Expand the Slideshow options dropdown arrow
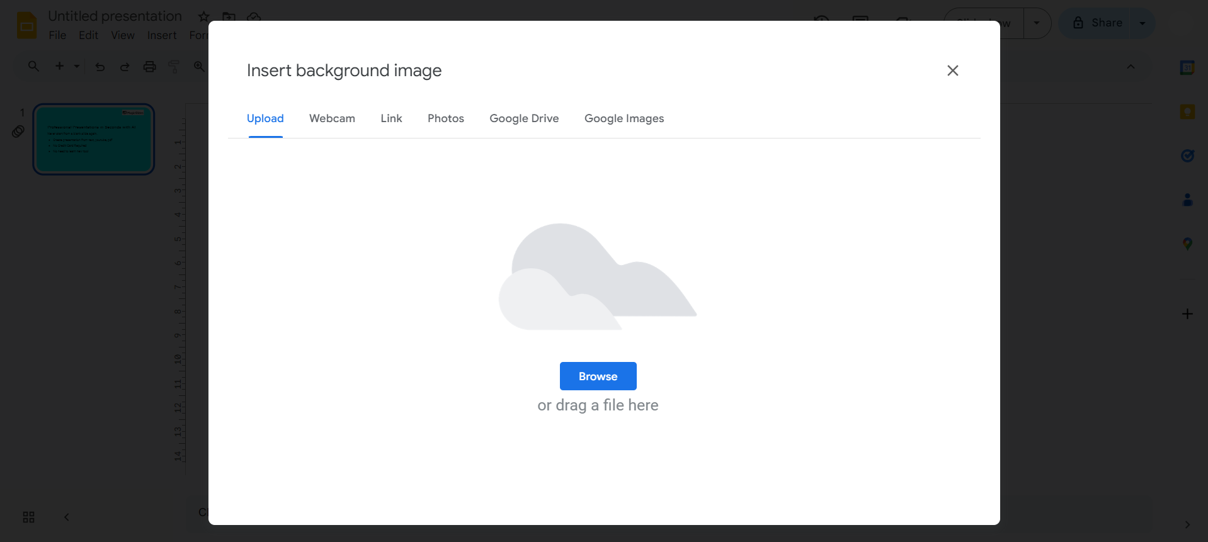 1037,23
